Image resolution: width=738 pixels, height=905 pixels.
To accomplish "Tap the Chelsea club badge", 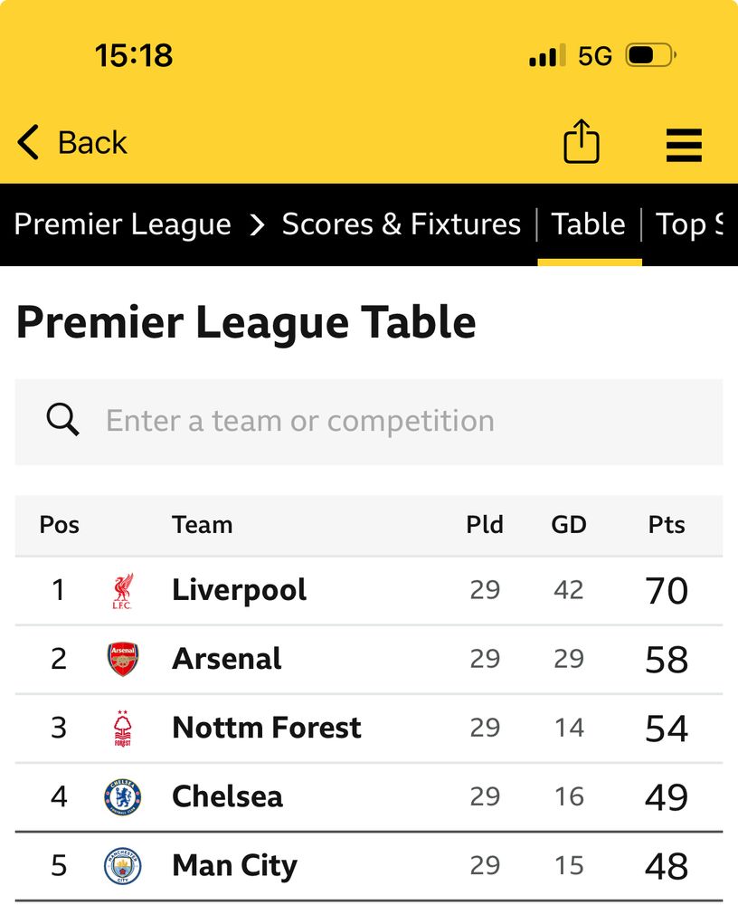I will coord(123,797).
